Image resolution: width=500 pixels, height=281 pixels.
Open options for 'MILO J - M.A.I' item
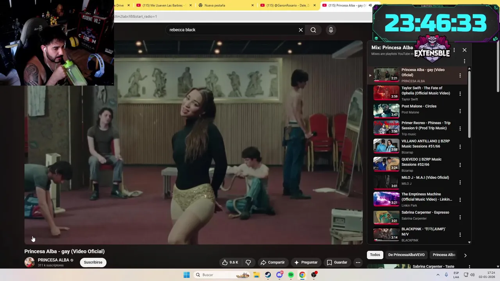(x=460, y=182)
